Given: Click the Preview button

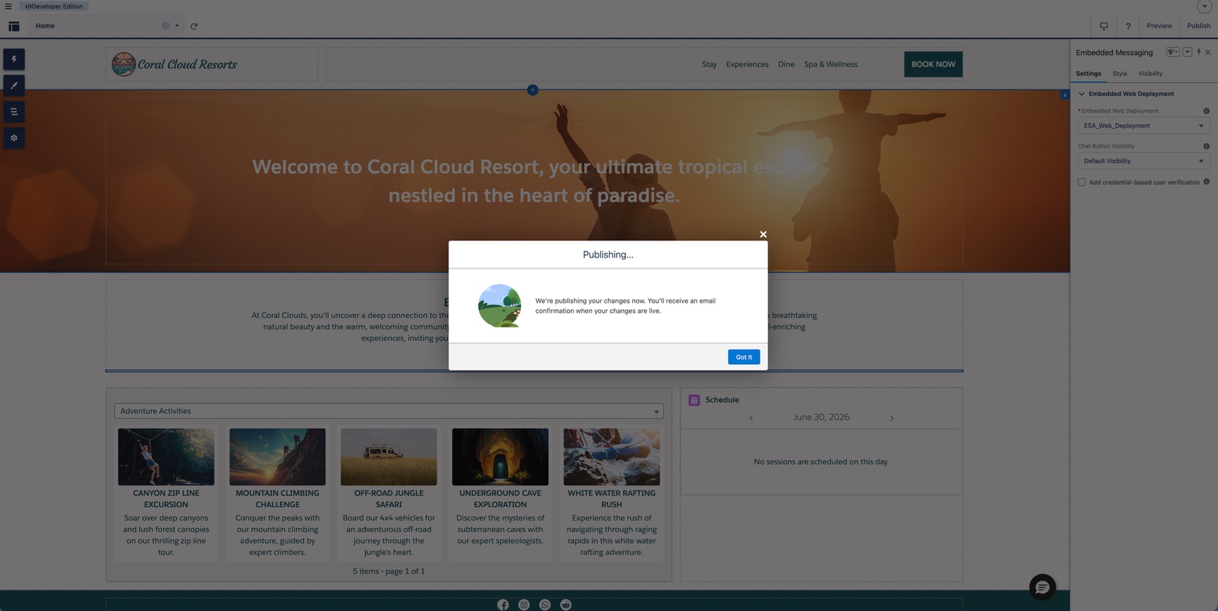Looking at the screenshot, I should 1159,26.
